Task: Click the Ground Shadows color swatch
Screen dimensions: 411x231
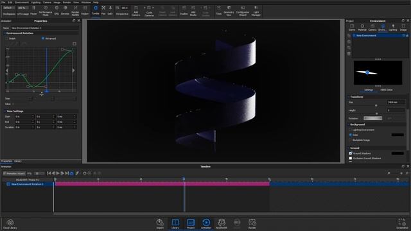Action: pos(398,153)
